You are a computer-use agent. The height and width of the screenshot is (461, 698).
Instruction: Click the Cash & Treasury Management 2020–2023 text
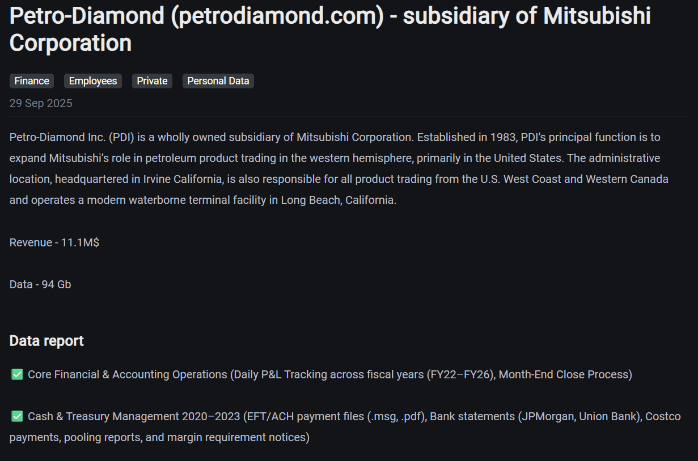[x=133, y=416]
